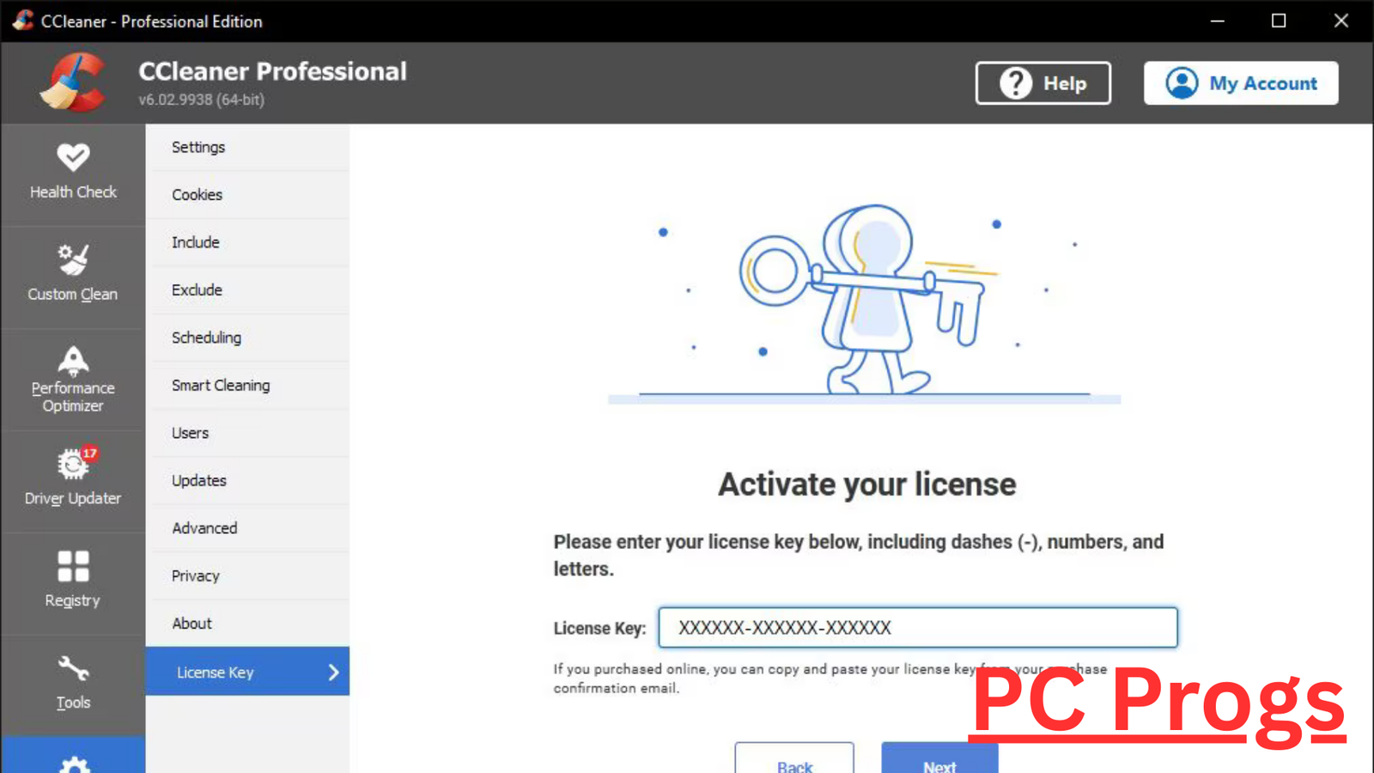Image resolution: width=1374 pixels, height=773 pixels.
Task: Open the About page
Action: (247, 624)
